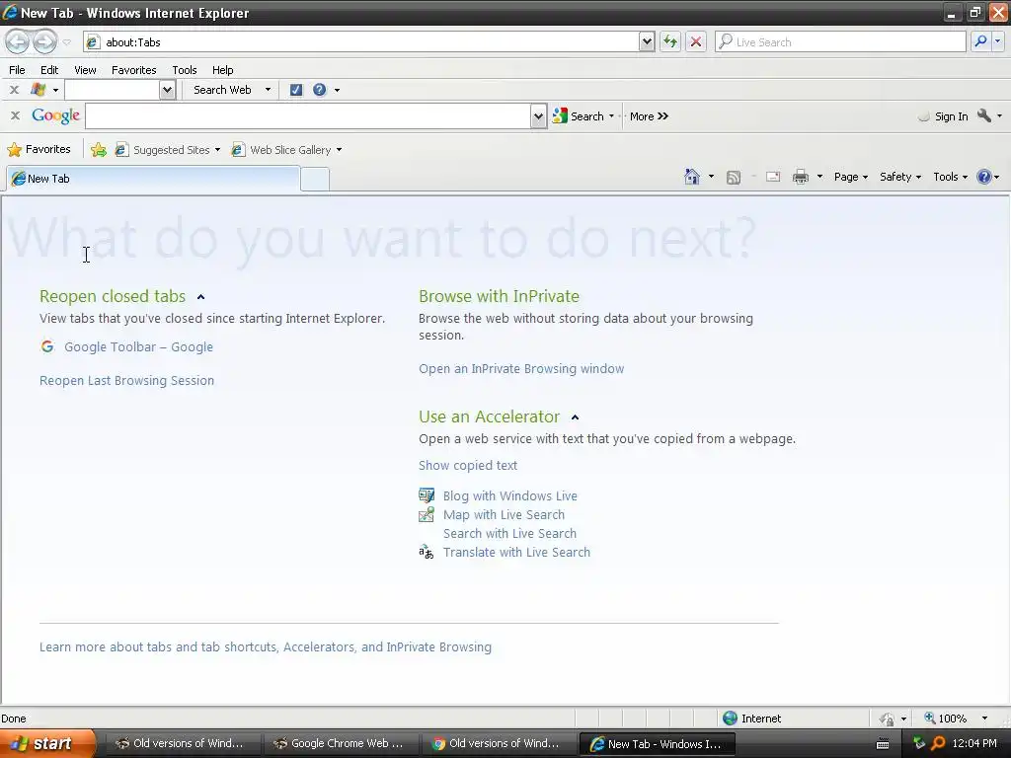1011x758 pixels.
Task: Click the blue help icon in Live toolbar
Action: tap(319, 90)
